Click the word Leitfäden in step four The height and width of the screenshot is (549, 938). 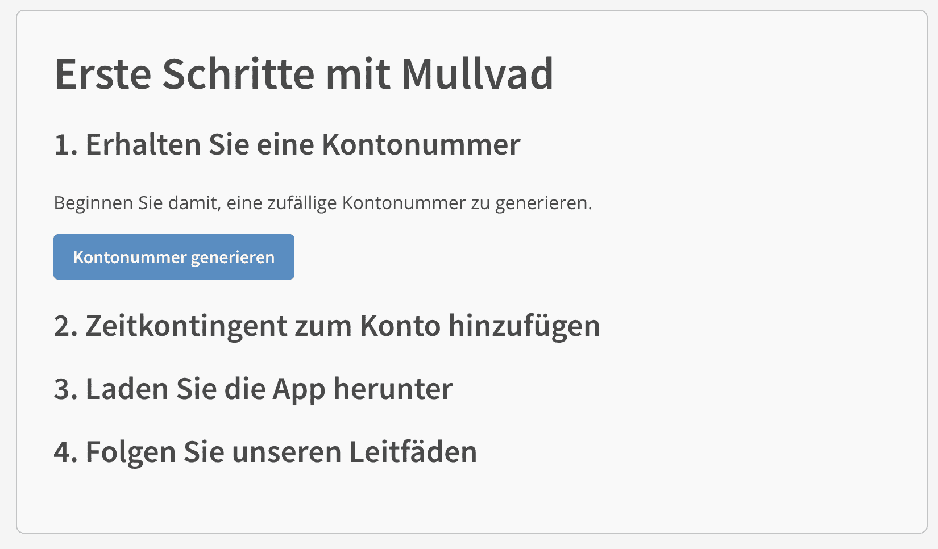point(413,452)
